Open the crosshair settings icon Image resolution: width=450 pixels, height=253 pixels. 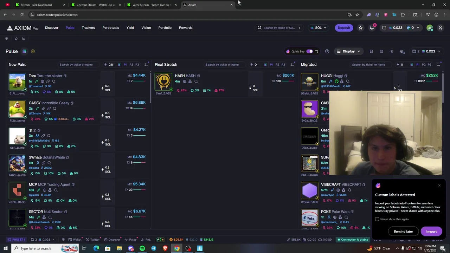point(402,52)
